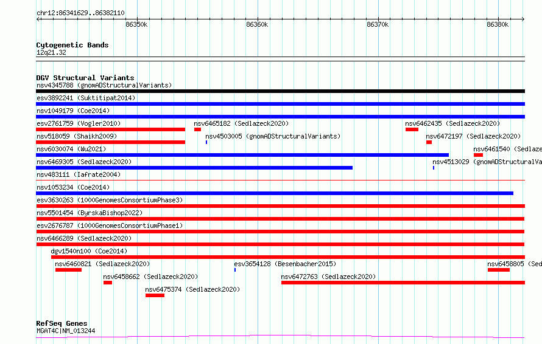Open nsv6472197 (Sedlazeck2020) label
Viewport: 542px width, 344px height.
tap(473, 136)
